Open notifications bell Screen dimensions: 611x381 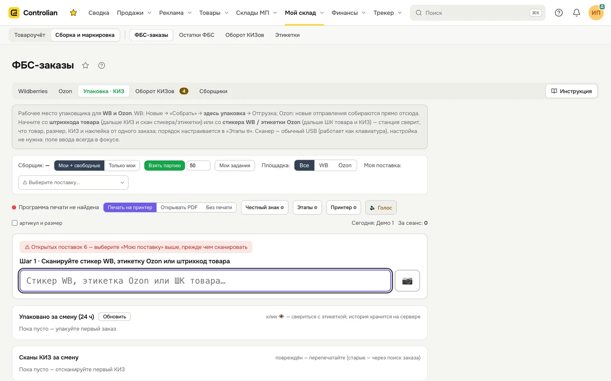(577, 13)
